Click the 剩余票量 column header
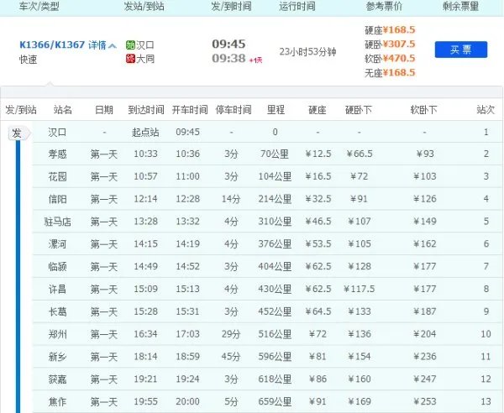504x413 pixels. pyautogui.click(x=460, y=6)
